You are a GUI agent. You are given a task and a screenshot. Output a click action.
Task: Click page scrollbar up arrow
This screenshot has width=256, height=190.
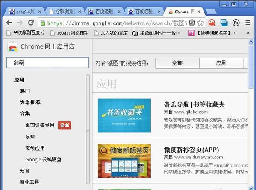[251, 42]
